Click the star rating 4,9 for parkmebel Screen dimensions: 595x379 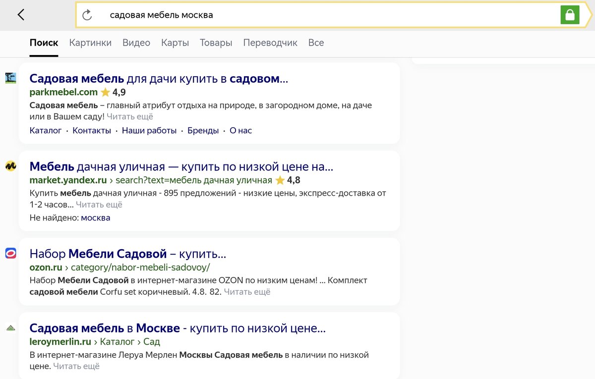pyautogui.click(x=114, y=92)
